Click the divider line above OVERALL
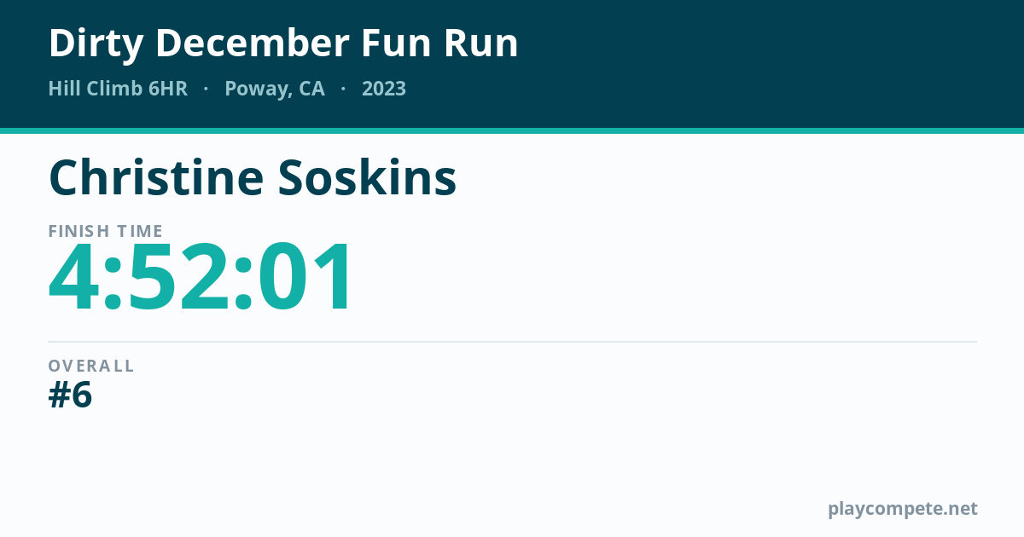1024x537 pixels. (x=512, y=342)
